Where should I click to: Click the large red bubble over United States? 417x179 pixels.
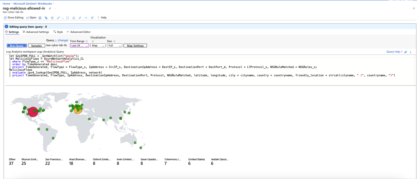pos(33,112)
